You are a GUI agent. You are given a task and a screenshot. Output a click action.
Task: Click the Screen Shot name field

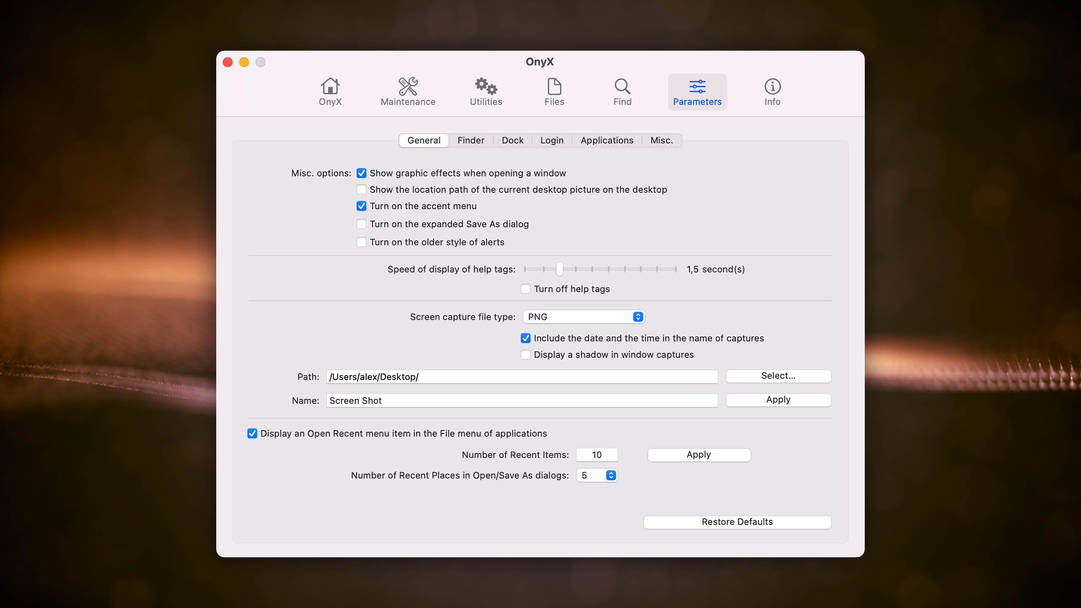(522, 401)
